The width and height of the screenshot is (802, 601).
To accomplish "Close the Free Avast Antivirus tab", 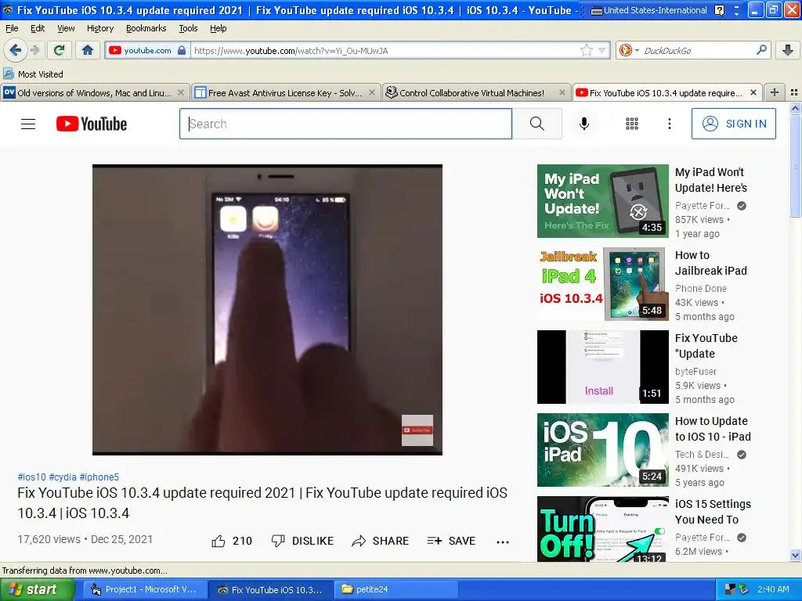I will point(372,92).
